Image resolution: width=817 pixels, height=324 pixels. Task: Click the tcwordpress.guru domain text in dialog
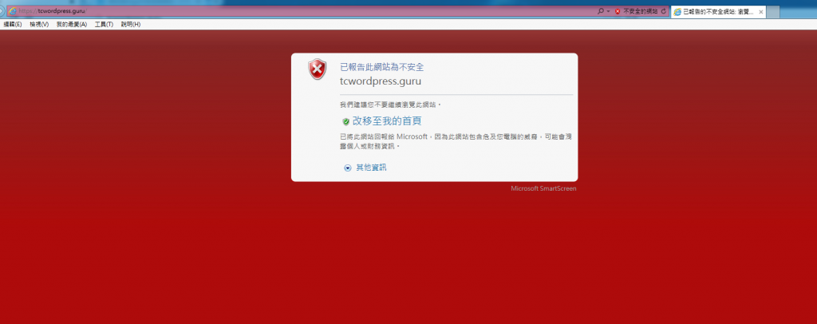(x=381, y=81)
